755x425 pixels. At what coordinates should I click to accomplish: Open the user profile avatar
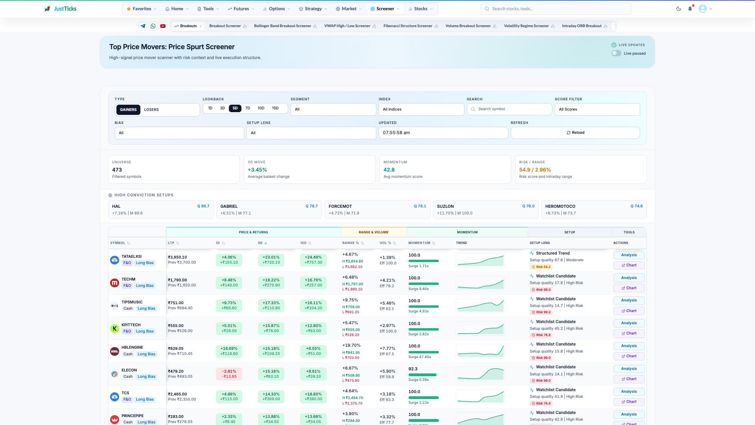[703, 9]
